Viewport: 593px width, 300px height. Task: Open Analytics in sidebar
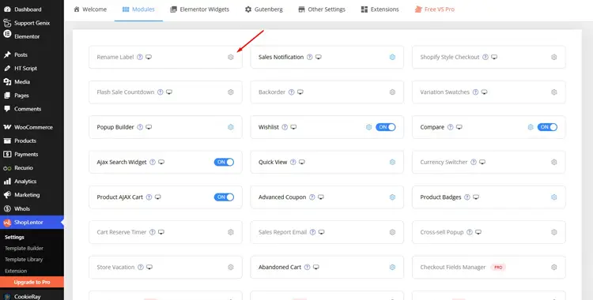[x=32, y=182]
